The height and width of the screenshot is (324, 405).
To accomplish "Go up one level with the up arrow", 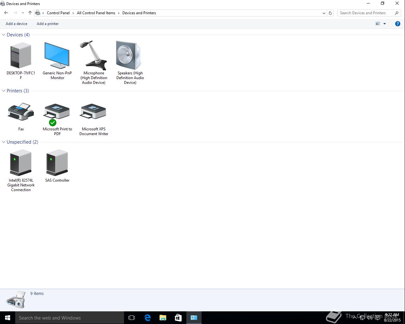I will click(x=30, y=13).
